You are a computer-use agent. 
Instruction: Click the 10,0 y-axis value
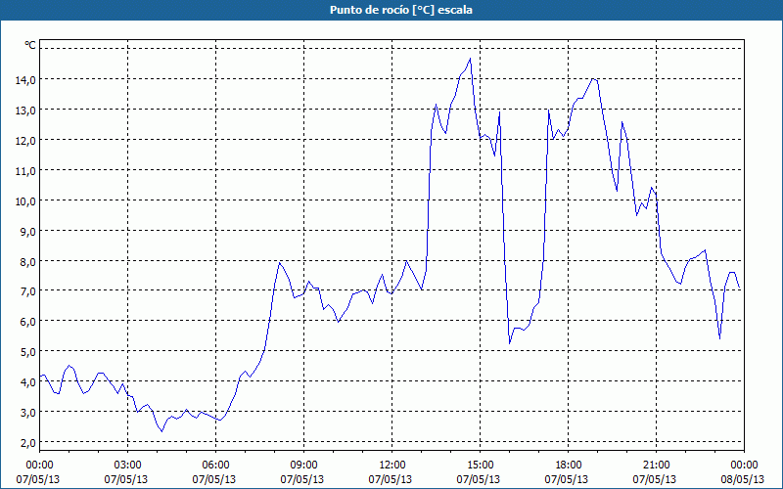coord(25,201)
